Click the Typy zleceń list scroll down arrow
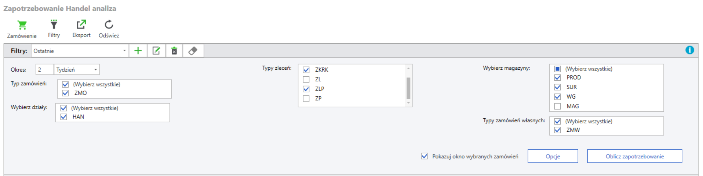This screenshot has width=703, height=176. pyautogui.click(x=408, y=103)
